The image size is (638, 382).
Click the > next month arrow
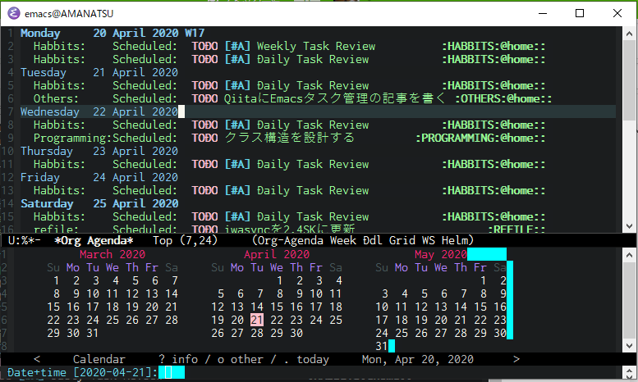click(x=516, y=359)
